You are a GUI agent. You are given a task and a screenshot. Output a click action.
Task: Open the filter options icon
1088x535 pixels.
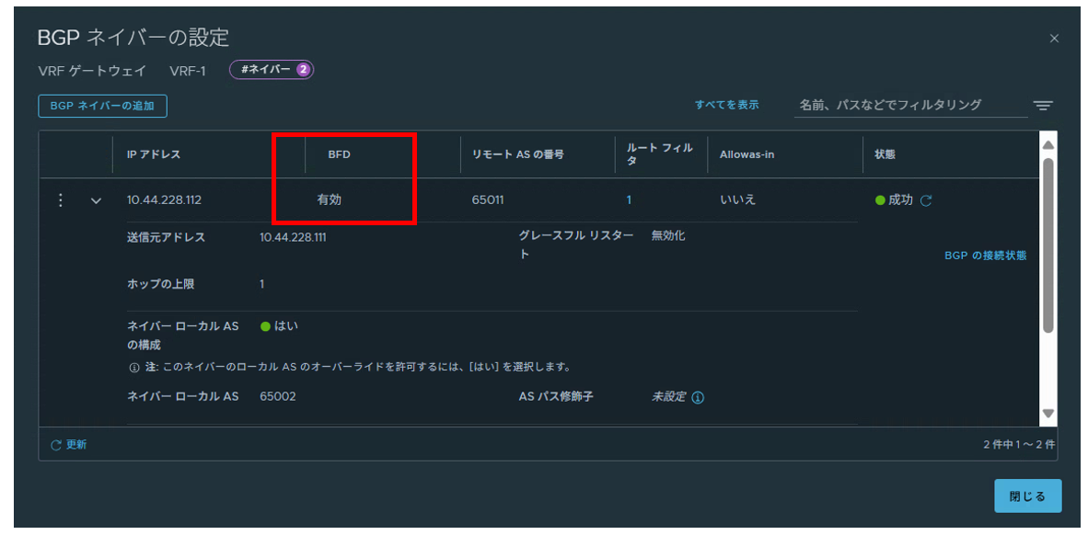point(1042,106)
